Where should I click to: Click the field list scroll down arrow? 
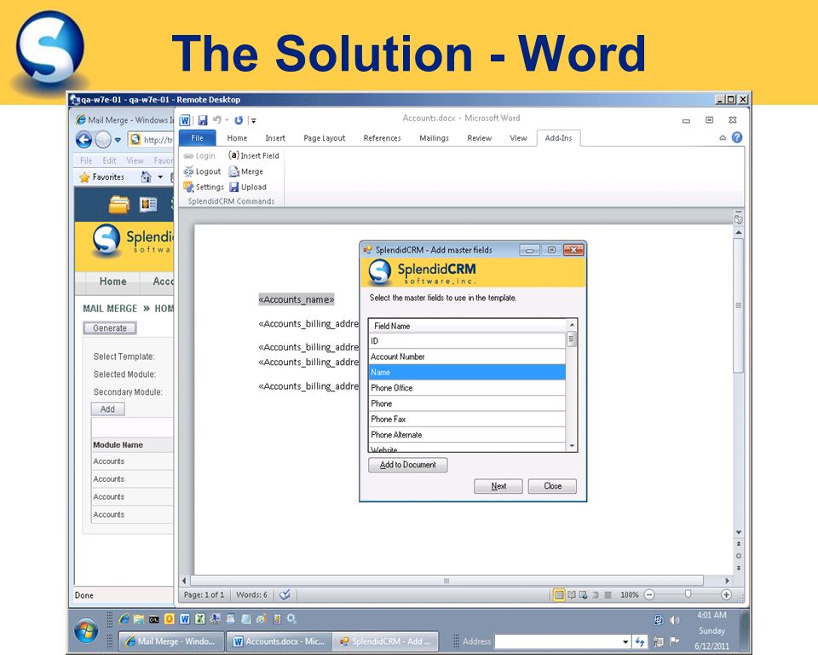pos(572,446)
